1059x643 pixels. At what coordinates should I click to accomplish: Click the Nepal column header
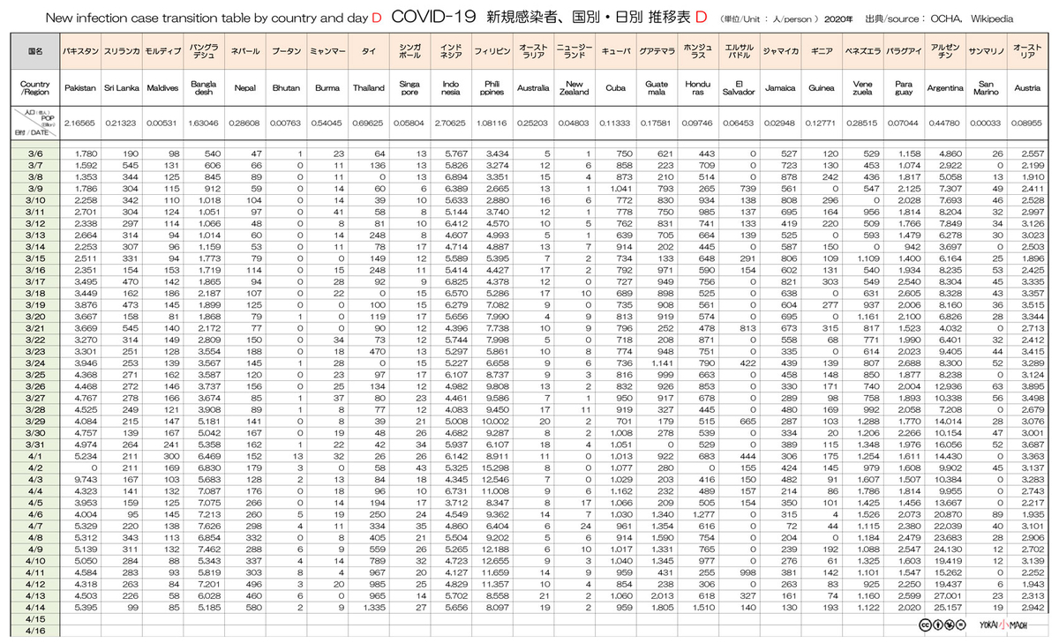point(244,88)
